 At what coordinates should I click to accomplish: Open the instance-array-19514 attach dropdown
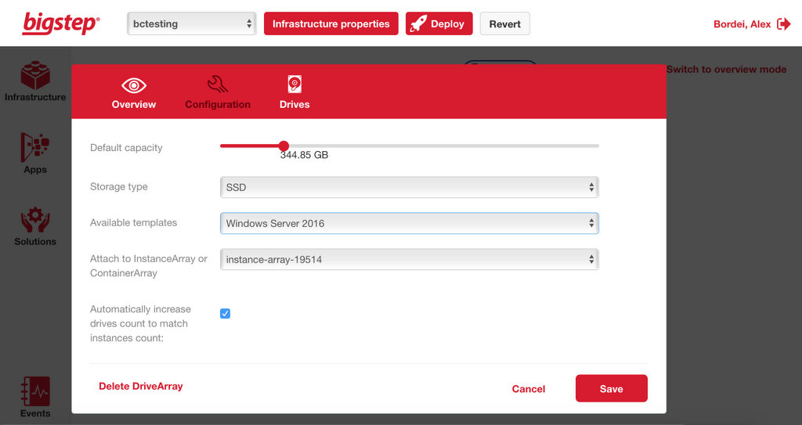click(409, 259)
